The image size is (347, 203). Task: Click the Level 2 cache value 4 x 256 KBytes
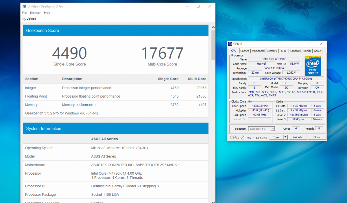299,115
